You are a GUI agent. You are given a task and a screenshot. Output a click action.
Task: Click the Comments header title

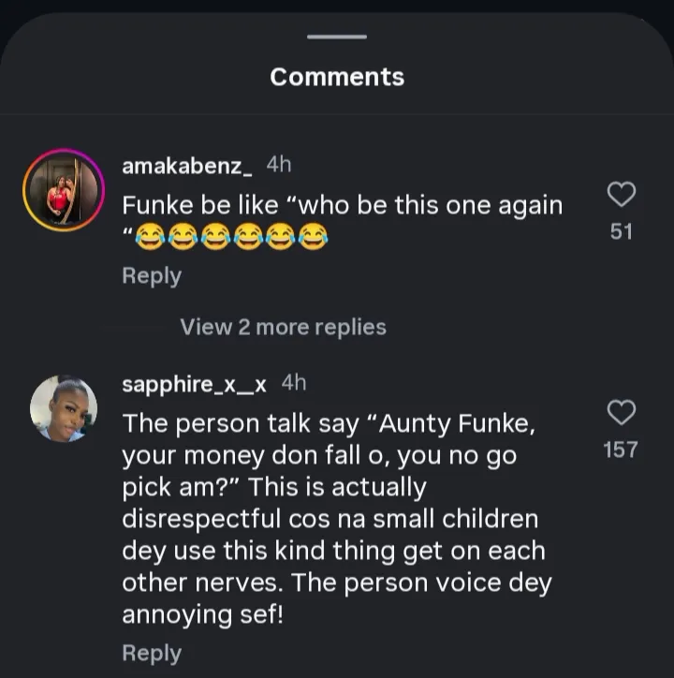(337, 77)
